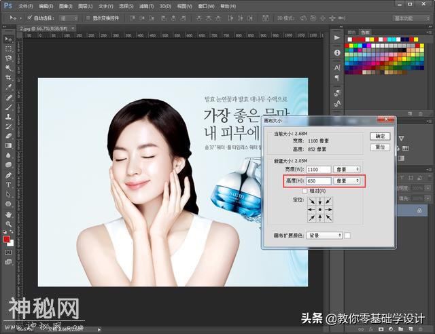Viewport: 435px width, 334px height.
Task: Select the Horizontal Type tool
Action: 9,184
